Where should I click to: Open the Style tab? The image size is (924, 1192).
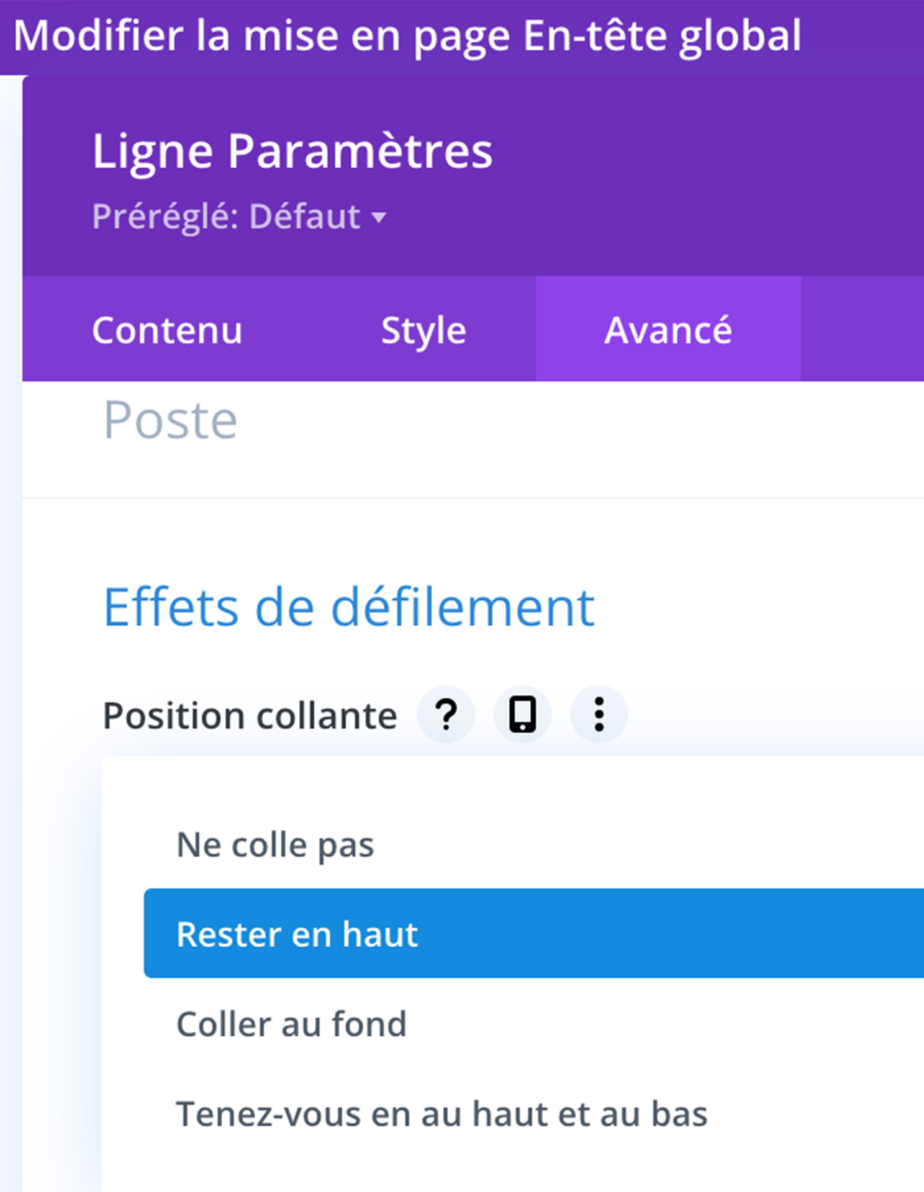423,330
